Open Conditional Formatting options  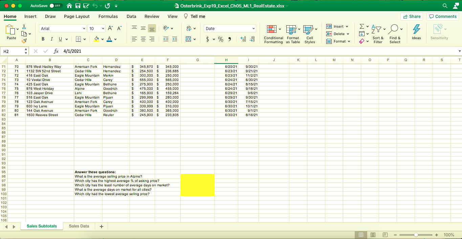click(x=273, y=34)
